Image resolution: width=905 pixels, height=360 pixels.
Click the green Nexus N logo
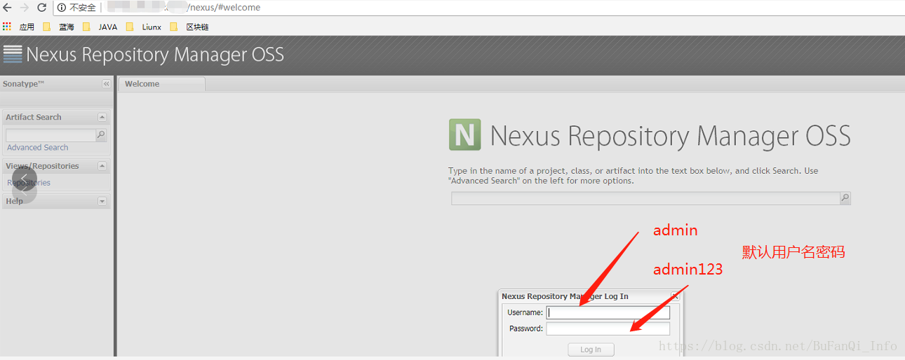pos(465,134)
